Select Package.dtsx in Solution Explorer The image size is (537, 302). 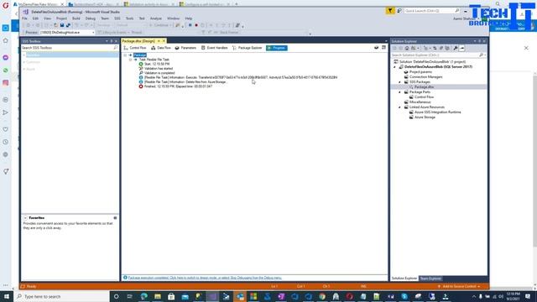pos(424,87)
